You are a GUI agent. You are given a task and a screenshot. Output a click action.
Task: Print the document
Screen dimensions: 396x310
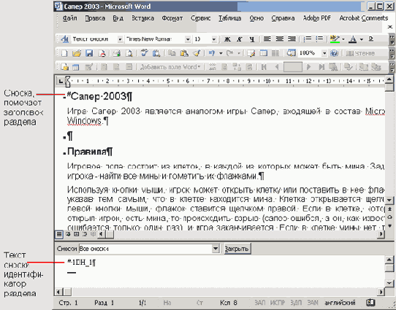click(x=116, y=53)
